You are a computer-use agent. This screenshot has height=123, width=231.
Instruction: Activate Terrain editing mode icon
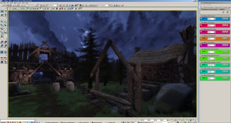pyautogui.click(x=2, y=15)
